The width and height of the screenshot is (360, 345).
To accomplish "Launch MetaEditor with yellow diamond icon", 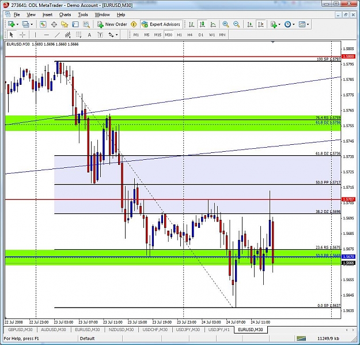I will [x=134, y=24].
